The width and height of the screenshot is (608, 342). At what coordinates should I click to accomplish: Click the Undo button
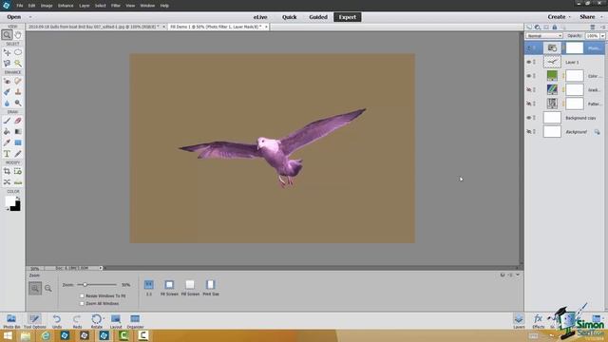tap(57, 321)
